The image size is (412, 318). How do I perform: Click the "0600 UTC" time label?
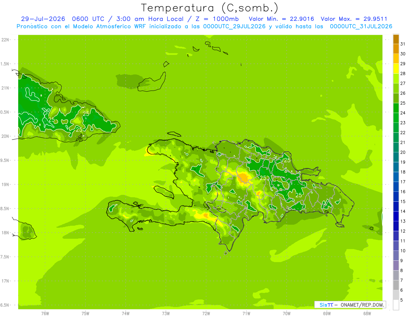tap(88, 19)
